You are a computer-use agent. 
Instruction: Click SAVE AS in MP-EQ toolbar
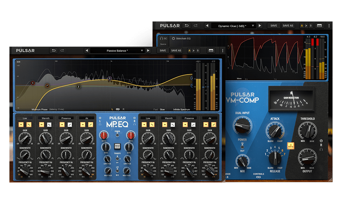(176, 51)
